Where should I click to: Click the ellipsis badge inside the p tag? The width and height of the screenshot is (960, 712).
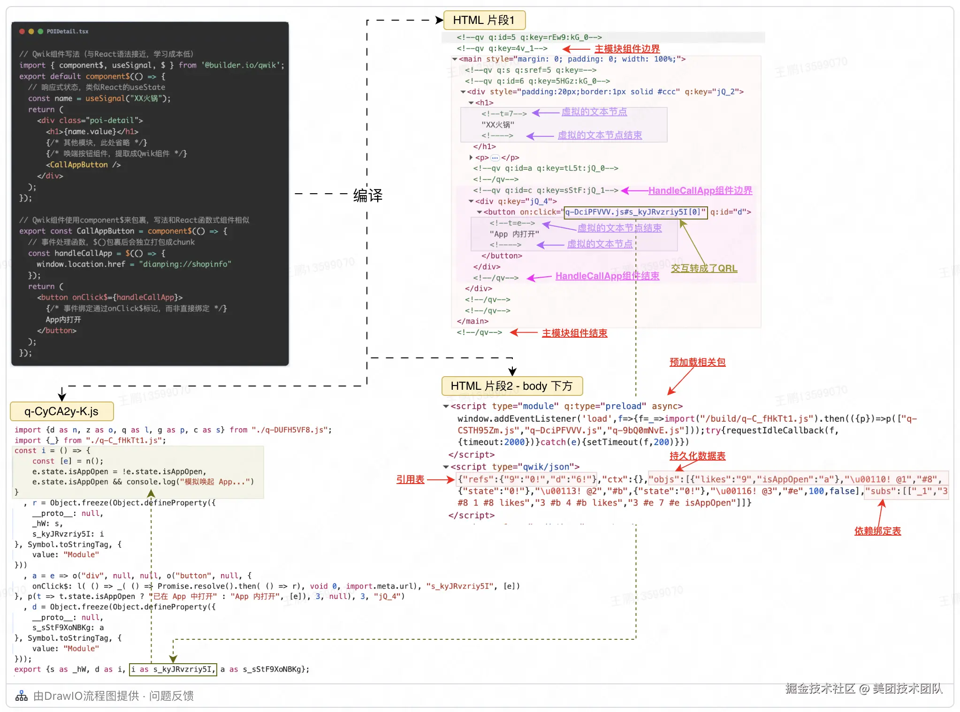(495, 158)
